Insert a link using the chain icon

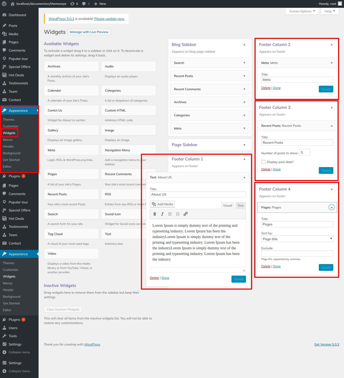(x=185, y=214)
